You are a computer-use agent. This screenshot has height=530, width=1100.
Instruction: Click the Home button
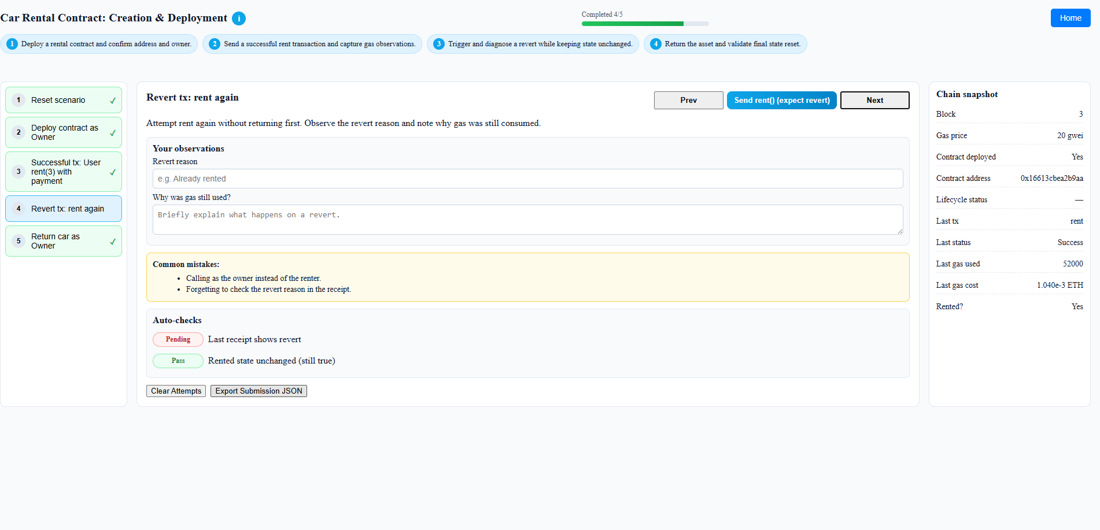pyautogui.click(x=1070, y=18)
